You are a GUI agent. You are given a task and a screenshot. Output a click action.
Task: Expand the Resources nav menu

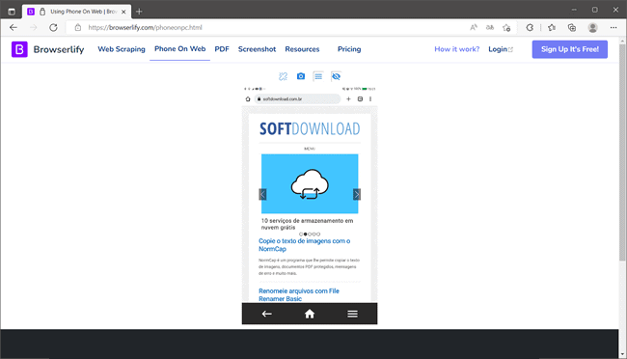[302, 49]
